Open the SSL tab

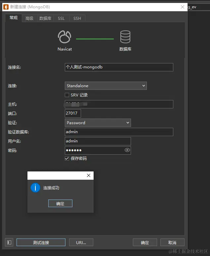[61, 18]
